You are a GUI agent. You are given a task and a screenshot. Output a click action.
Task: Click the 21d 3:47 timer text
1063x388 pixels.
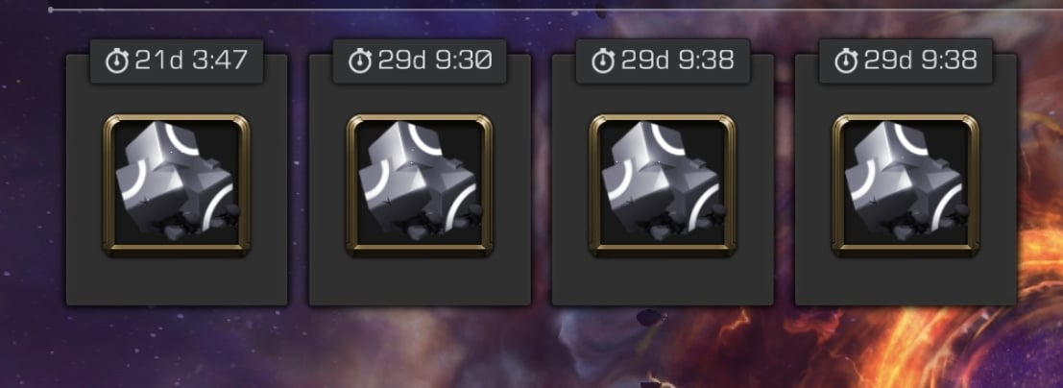tap(190, 61)
